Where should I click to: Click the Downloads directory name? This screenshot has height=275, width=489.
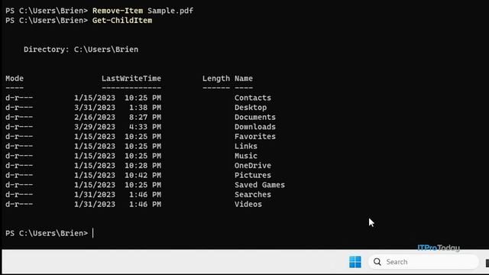click(x=254, y=127)
